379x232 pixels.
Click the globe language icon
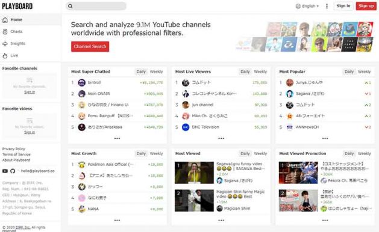pyautogui.click(x=298, y=6)
